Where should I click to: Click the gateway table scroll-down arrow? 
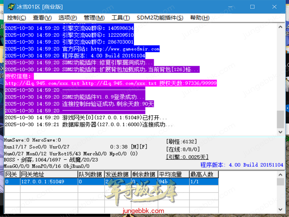point(280,209)
